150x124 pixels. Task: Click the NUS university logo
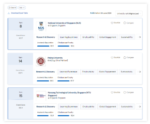point(41,27)
